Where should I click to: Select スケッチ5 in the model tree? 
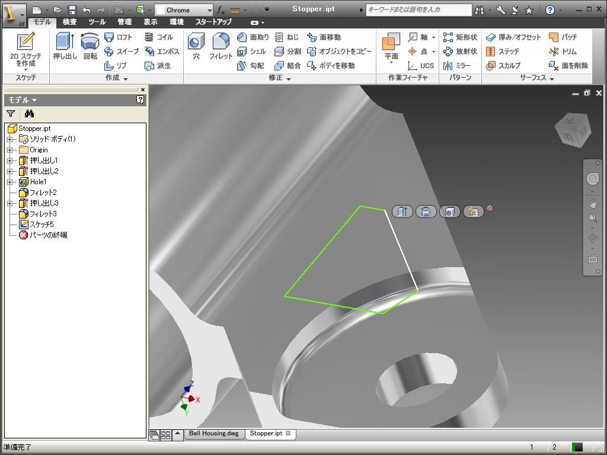pyautogui.click(x=41, y=225)
